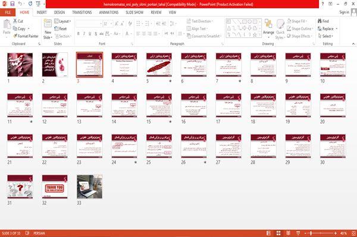Select slide 31 question mark thumbnail
357x237 pixels.
point(20,187)
